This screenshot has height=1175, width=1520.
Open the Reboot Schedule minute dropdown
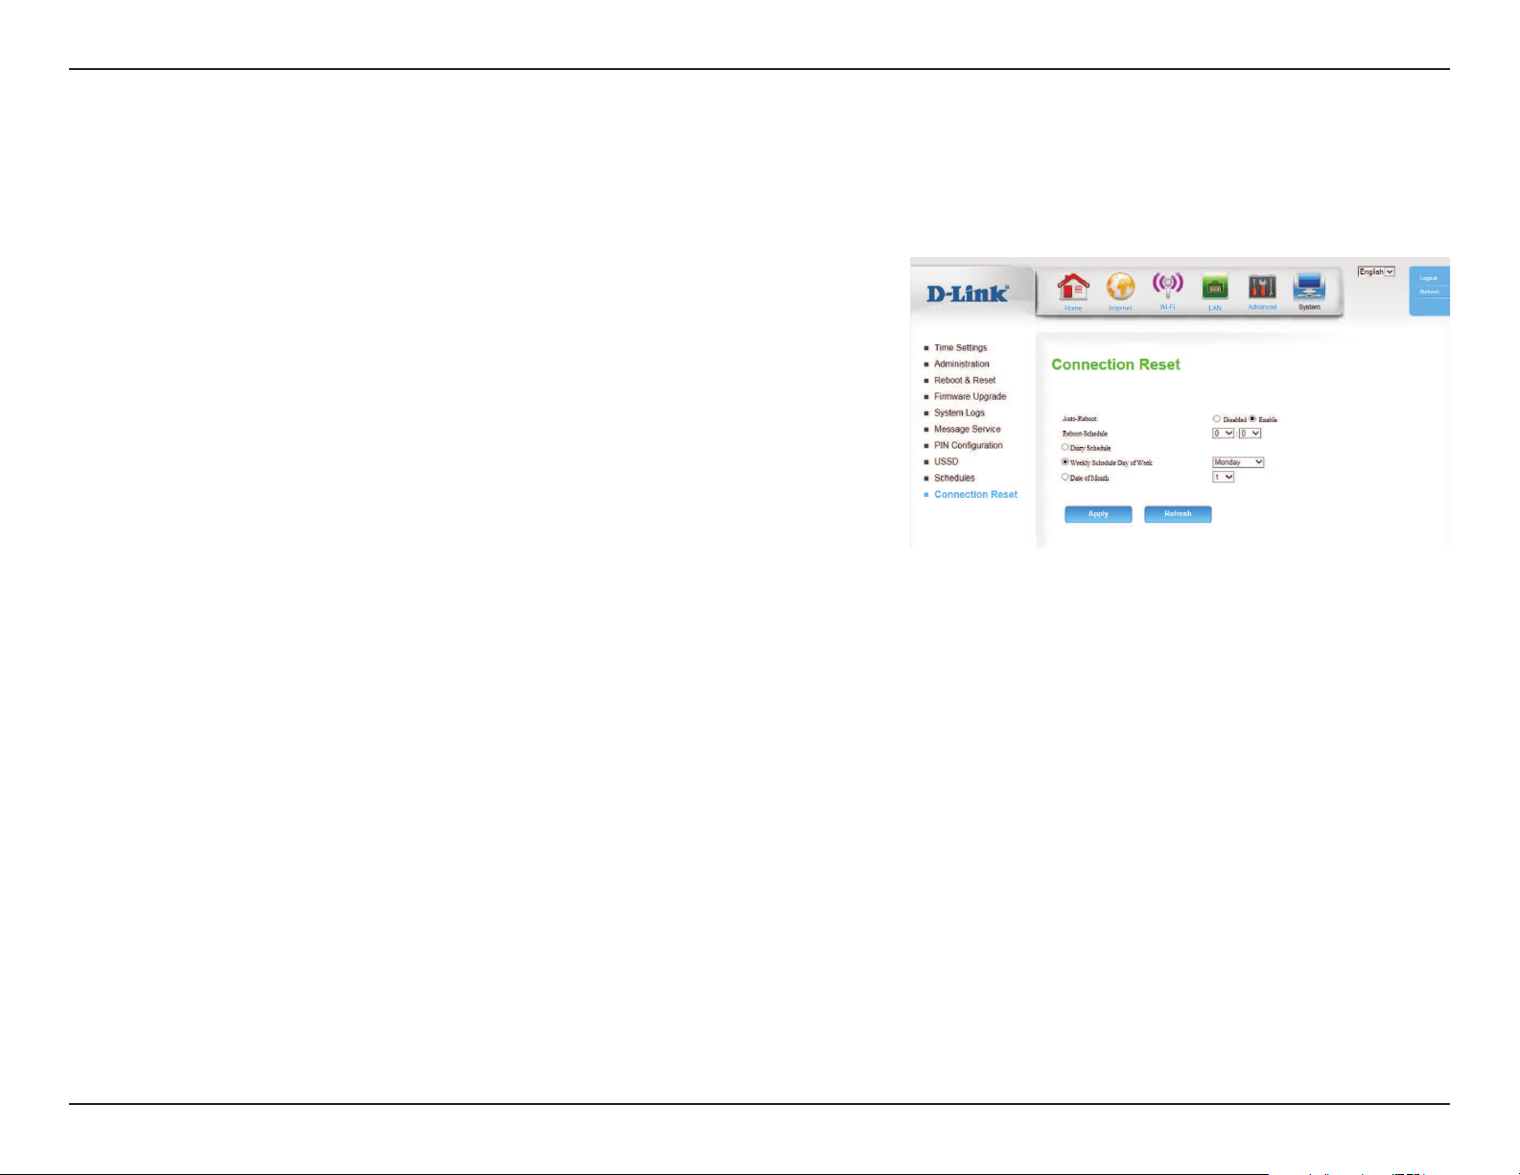click(1251, 434)
